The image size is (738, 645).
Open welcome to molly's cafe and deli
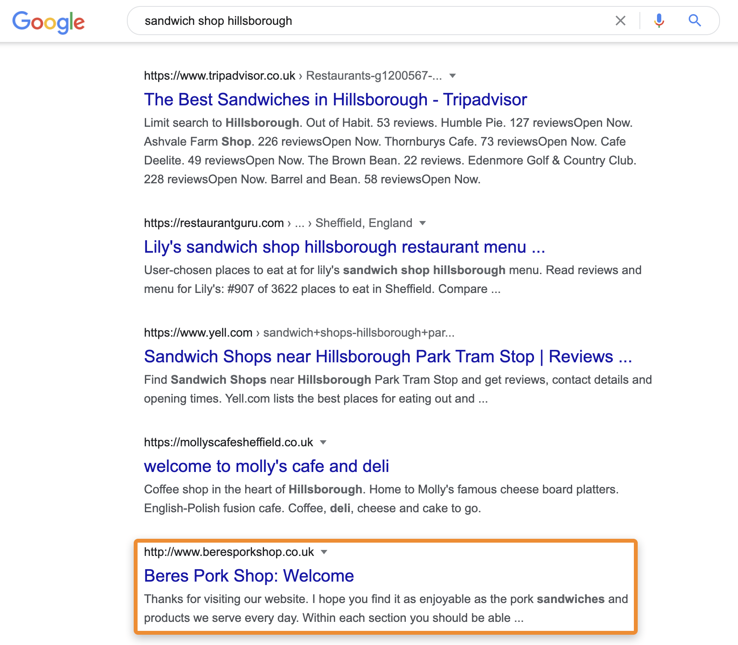[x=266, y=466]
